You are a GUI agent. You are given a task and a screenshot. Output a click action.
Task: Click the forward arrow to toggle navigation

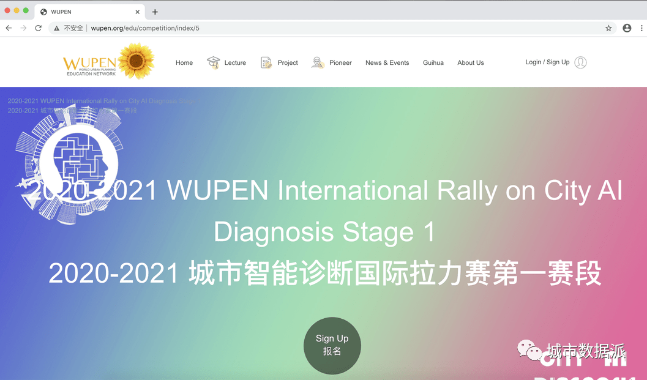23,28
